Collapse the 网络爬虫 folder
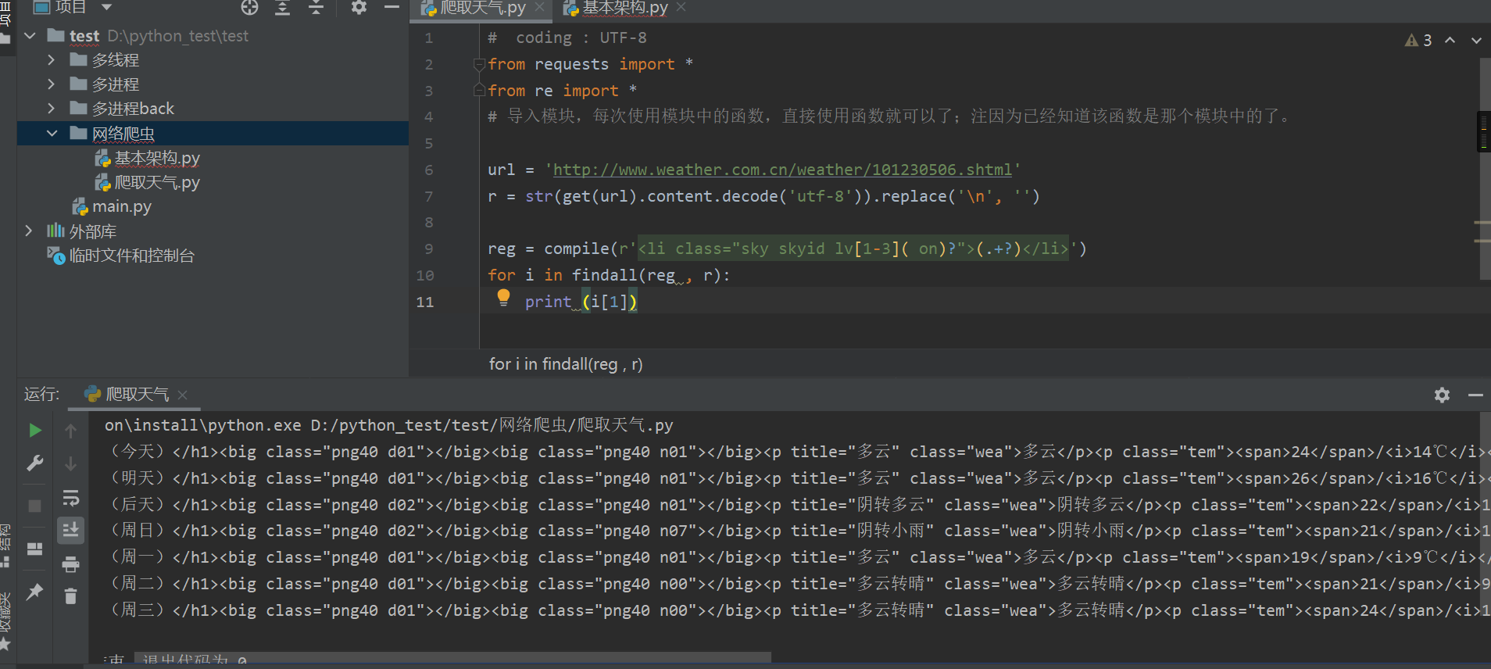 (52, 134)
